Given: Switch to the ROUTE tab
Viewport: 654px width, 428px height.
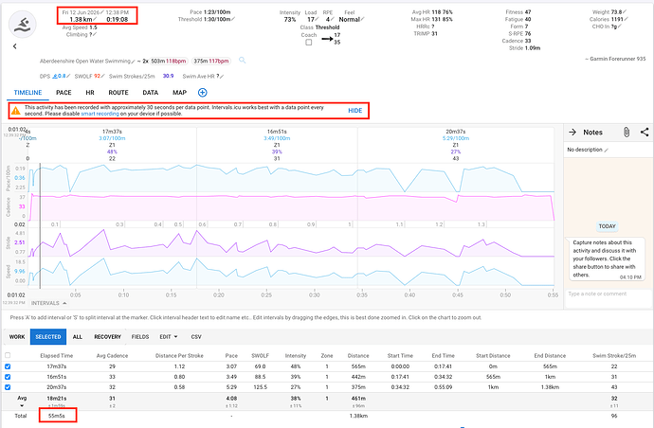Looking at the screenshot, I should 118,93.
